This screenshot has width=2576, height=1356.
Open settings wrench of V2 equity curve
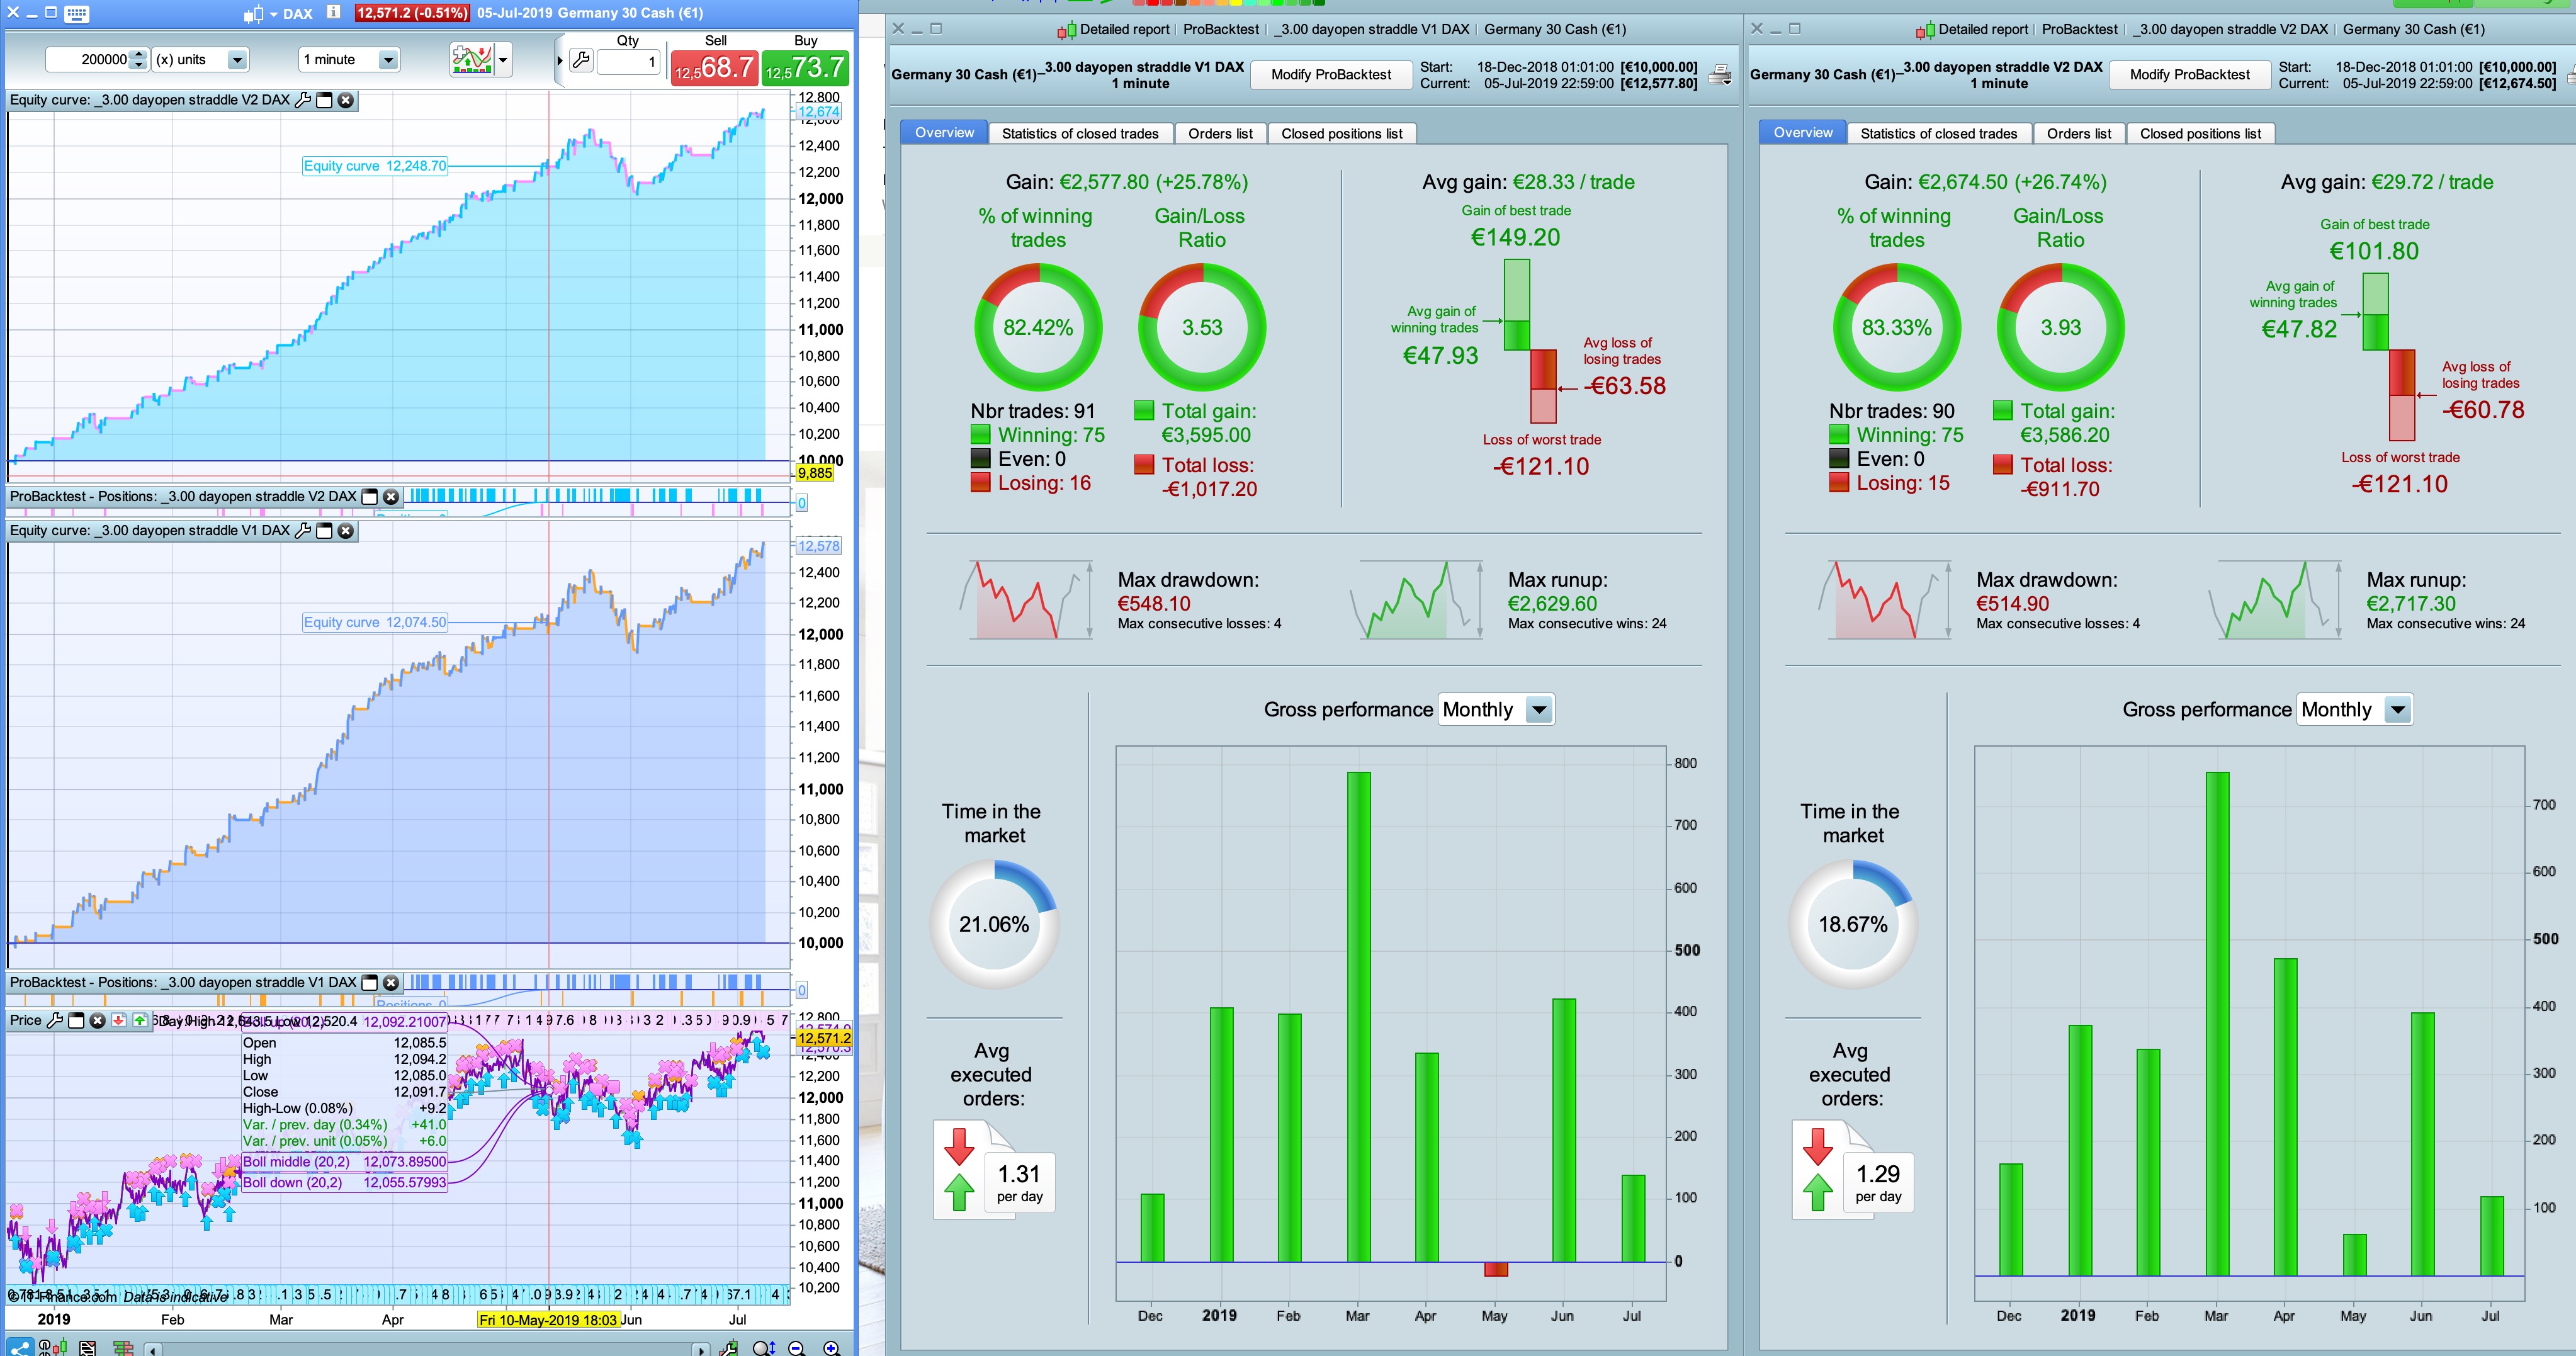point(303,100)
